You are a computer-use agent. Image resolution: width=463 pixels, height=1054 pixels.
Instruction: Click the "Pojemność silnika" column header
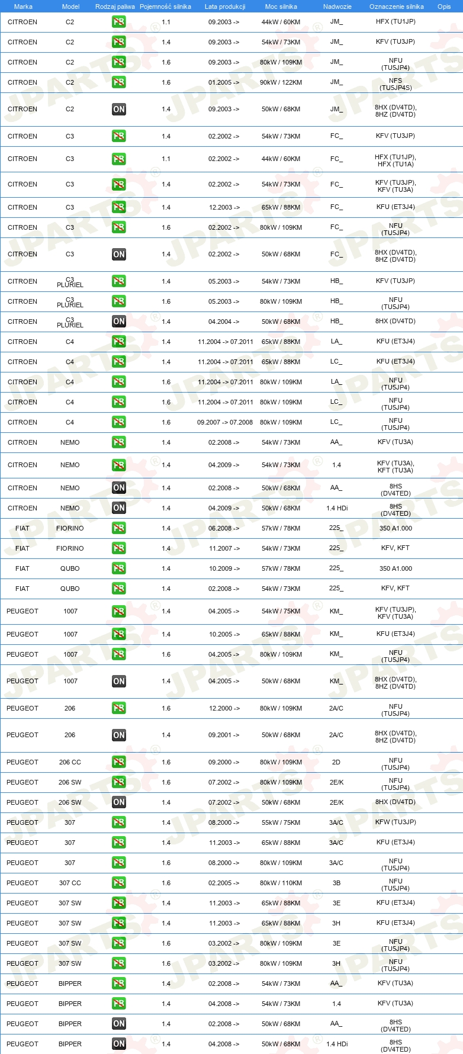pos(166,7)
